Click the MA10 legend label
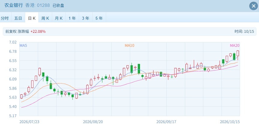This screenshot has height=124, width=259. [x=129, y=46]
